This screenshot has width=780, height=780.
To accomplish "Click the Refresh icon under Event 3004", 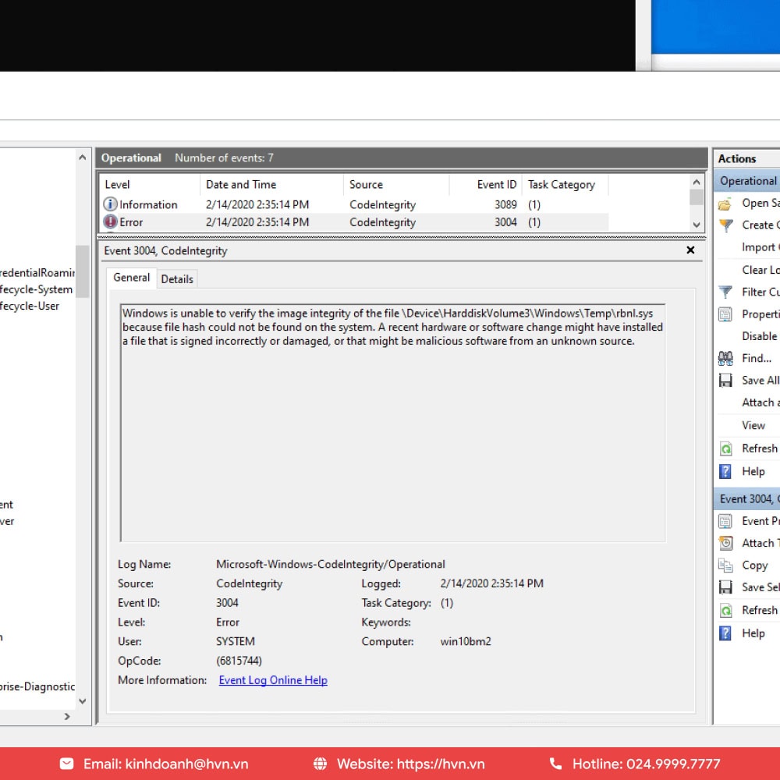I will [x=725, y=611].
